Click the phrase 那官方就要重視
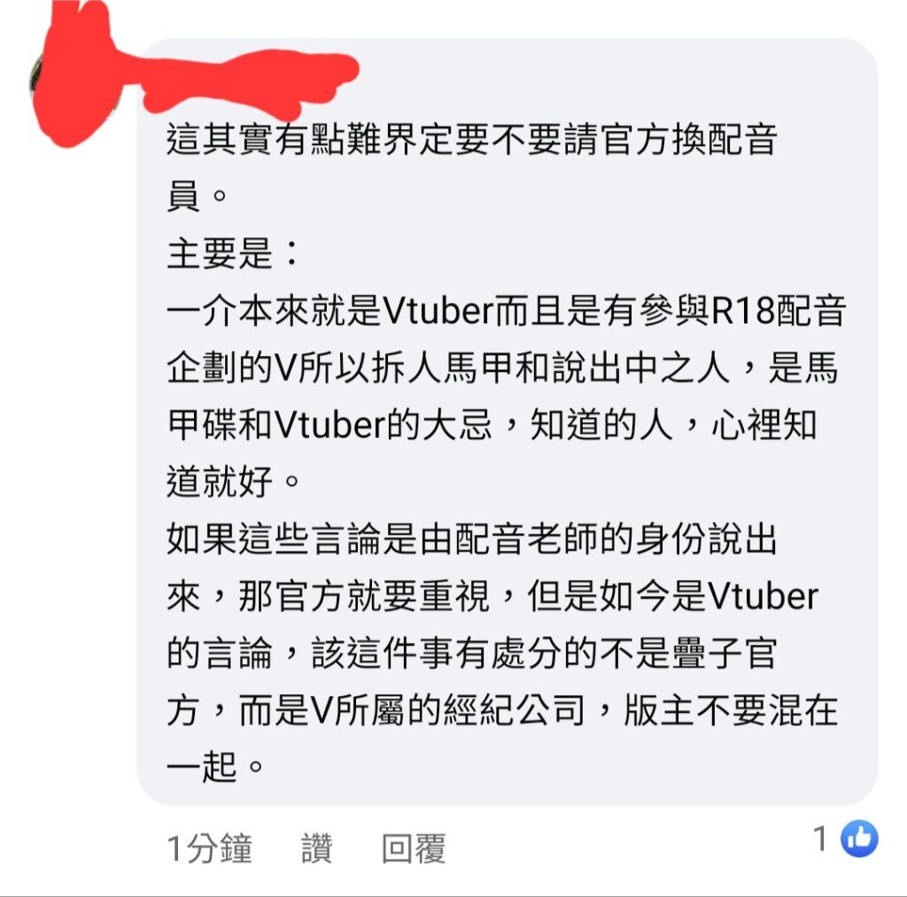This screenshot has width=907, height=897. pos(364,595)
